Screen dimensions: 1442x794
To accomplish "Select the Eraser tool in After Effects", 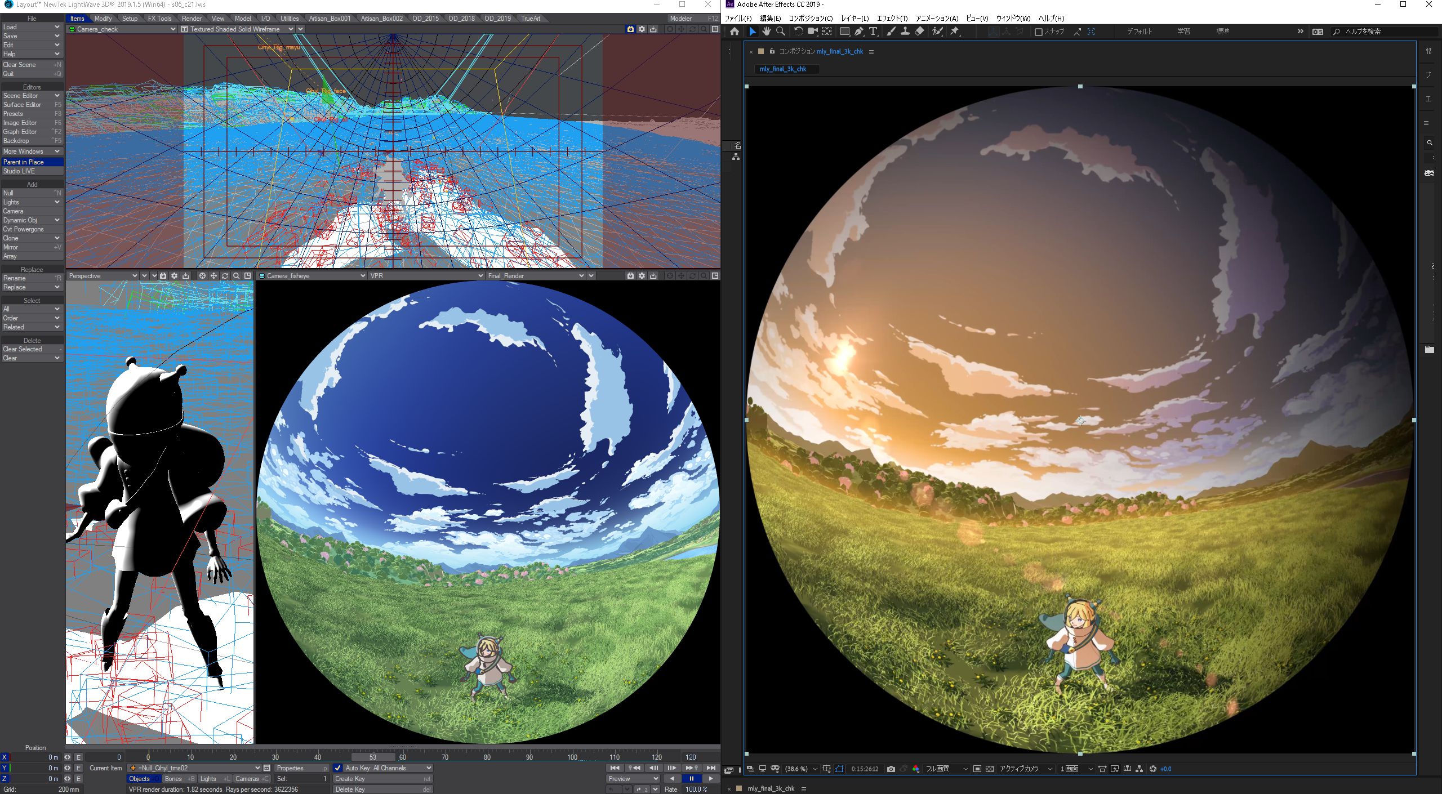I will tap(919, 32).
